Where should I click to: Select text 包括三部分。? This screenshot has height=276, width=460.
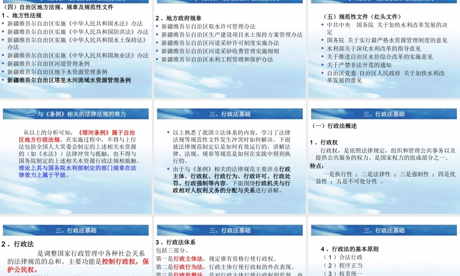[172, 251]
